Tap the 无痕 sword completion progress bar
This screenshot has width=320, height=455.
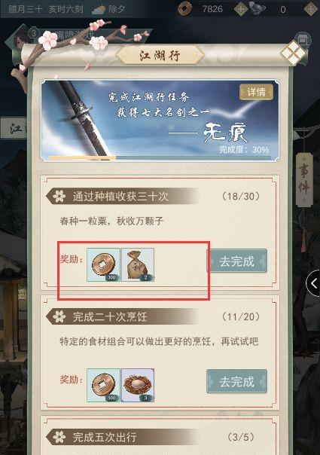(x=160, y=157)
